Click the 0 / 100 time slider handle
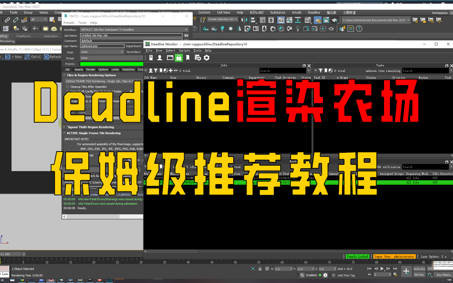The height and width of the screenshot is (283, 453). pyautogui.click(x=11, y=254)
